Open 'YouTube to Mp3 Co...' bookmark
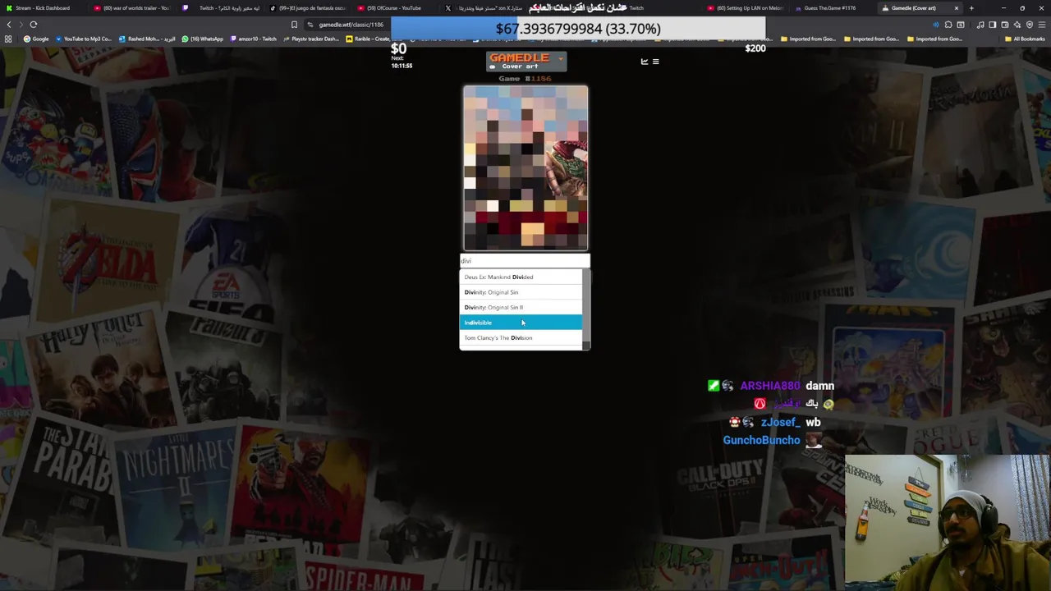 pyautogui.click(x=83, y=39)
